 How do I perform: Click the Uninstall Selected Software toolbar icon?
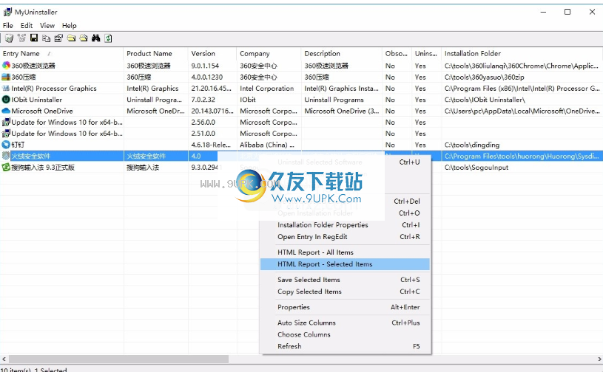coord(9,38)
